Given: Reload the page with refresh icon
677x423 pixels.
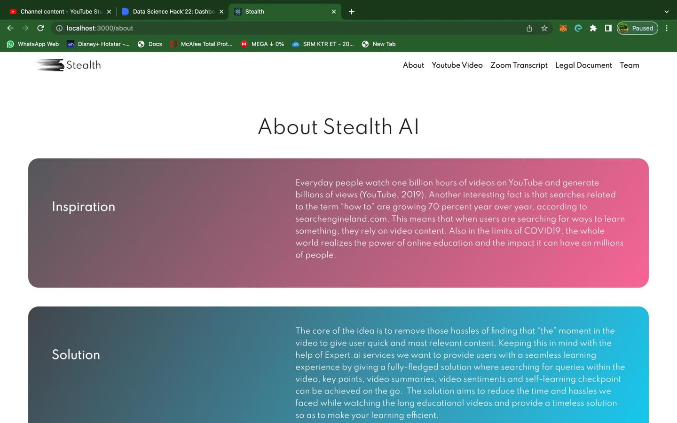Looking at the screenshot, I should tap(40, 28).
